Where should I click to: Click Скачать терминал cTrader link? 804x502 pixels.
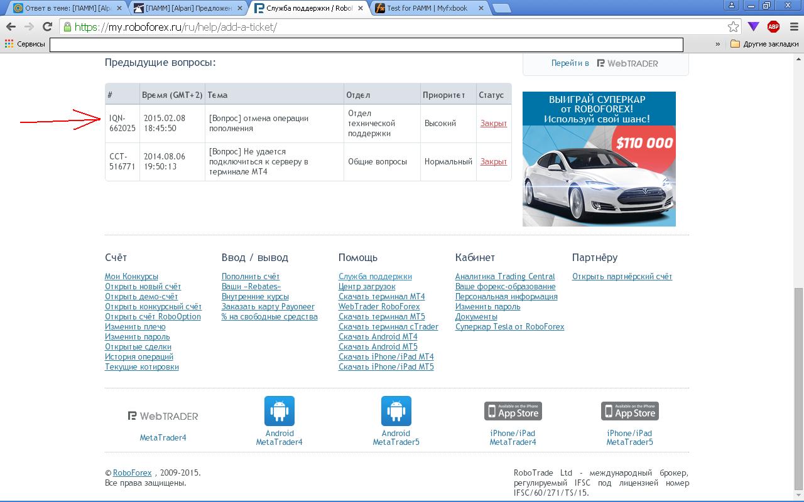[388, 327]
